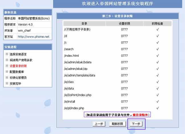The width and height of the screenshot is (185, 134).
Task: Click the square icon beside 设置目录权限
Action: click(7, 66)
